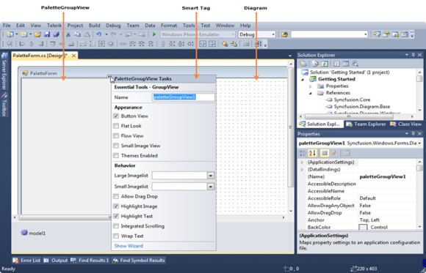The image size is (426, 273).
Task: Click View Class Diagram icon in Solution Explorer
Action: point(355,64)
